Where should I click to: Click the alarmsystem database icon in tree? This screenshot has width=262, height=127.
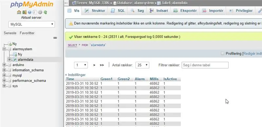coord(10,49)
